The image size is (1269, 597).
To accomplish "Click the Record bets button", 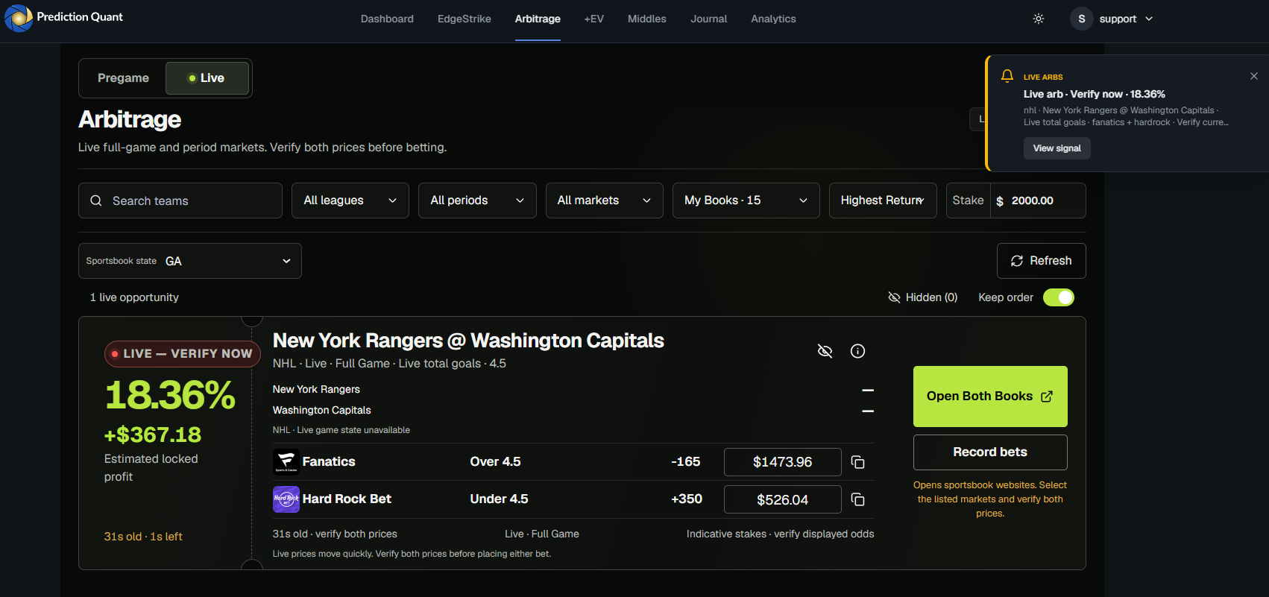I will coord(990,452).
